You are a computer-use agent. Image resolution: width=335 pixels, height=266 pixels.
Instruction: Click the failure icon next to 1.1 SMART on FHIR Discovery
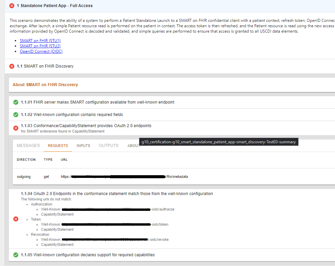[x=11, y=66]
